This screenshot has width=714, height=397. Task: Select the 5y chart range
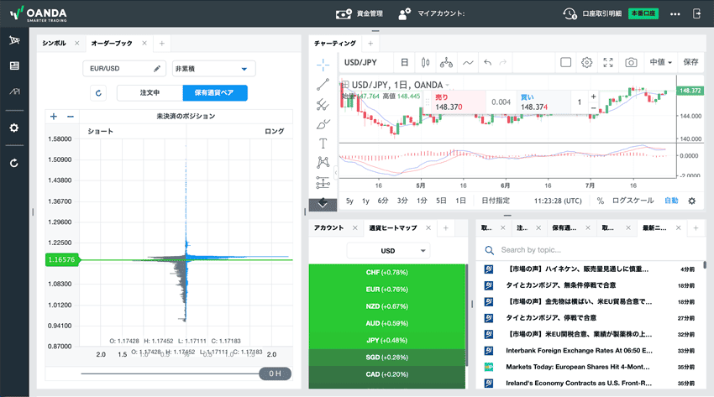click(x=349, y=201)
